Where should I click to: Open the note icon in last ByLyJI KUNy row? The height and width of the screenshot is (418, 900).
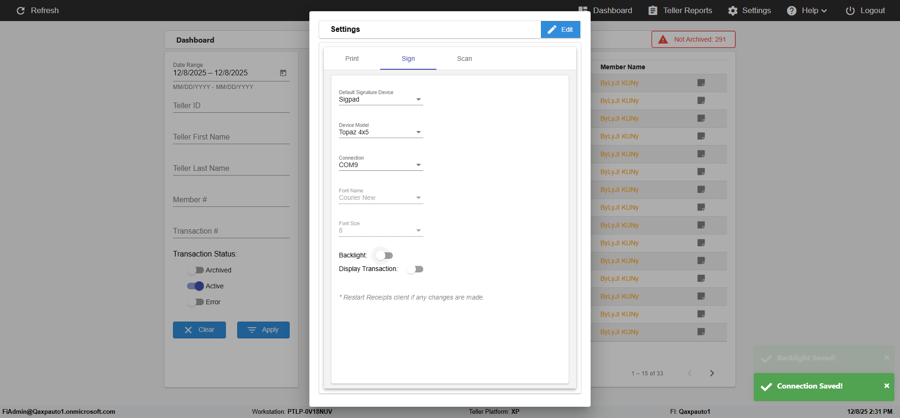701,332
